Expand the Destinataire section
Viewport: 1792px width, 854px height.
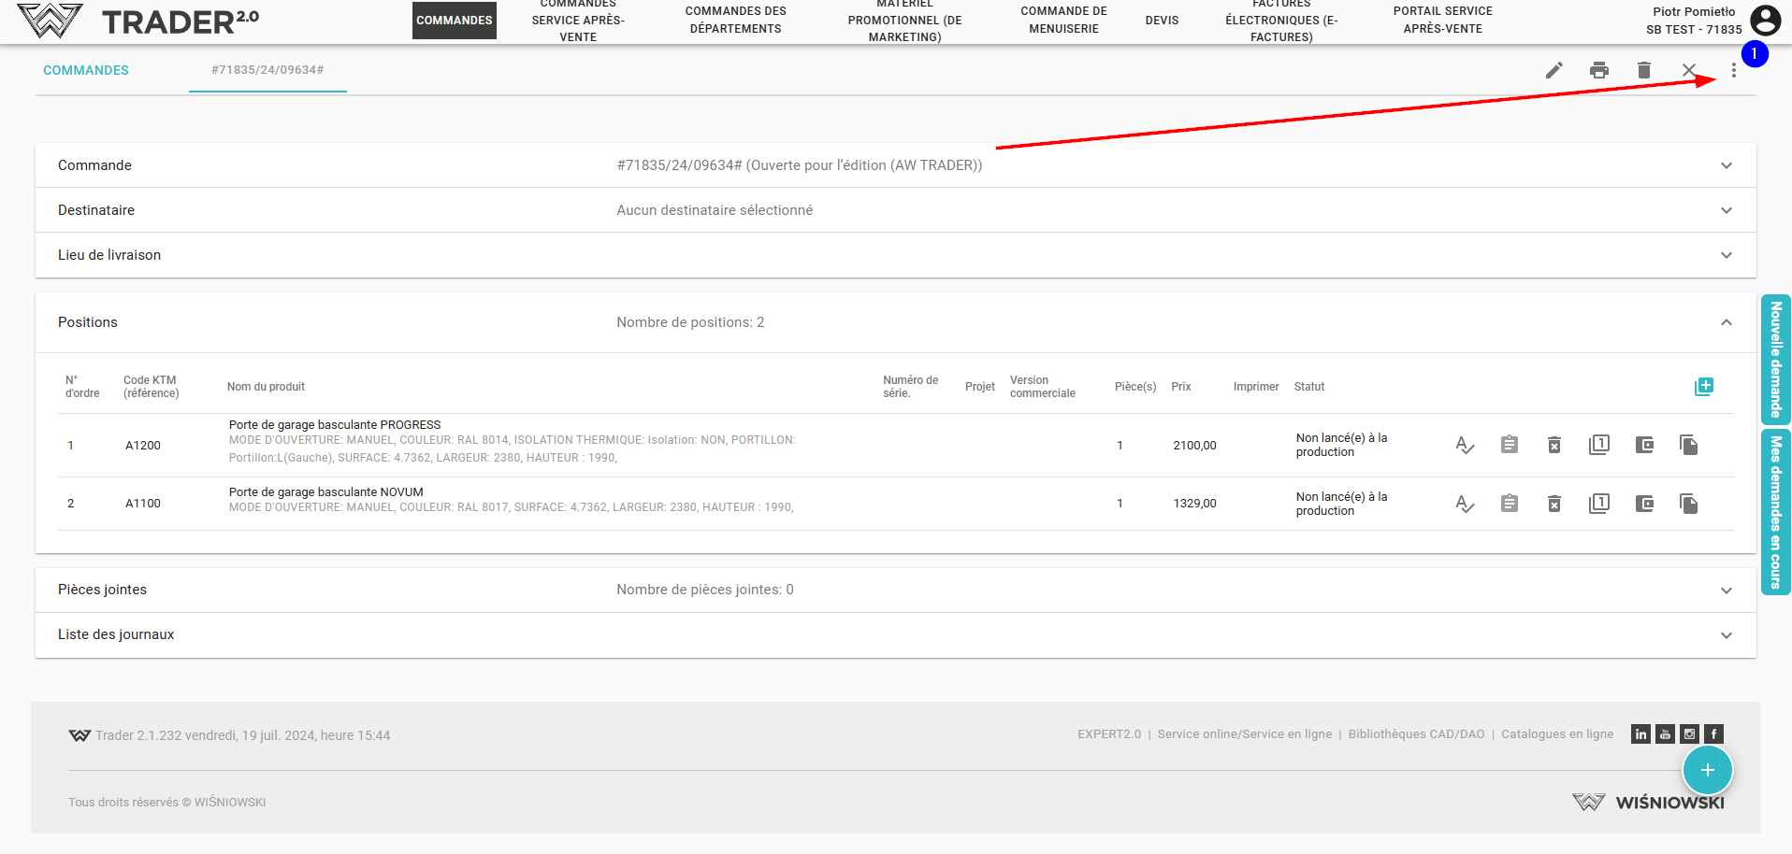(1726, 210)
